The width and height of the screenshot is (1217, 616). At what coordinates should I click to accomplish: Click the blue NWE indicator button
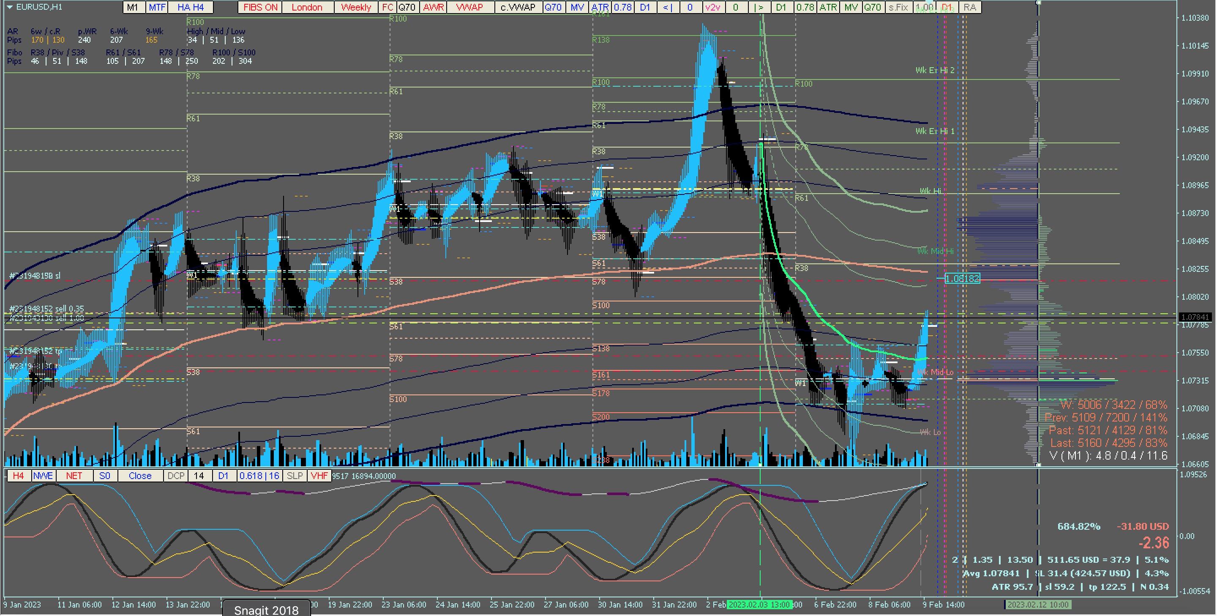(43, 476)
